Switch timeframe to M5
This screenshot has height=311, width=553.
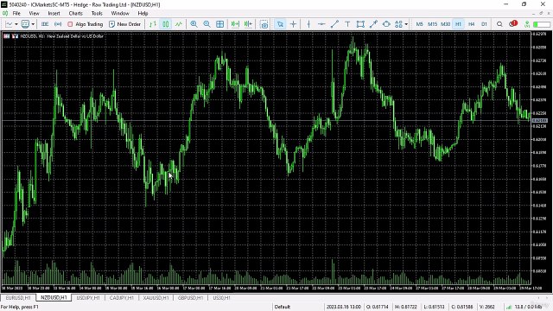point(419,24)
